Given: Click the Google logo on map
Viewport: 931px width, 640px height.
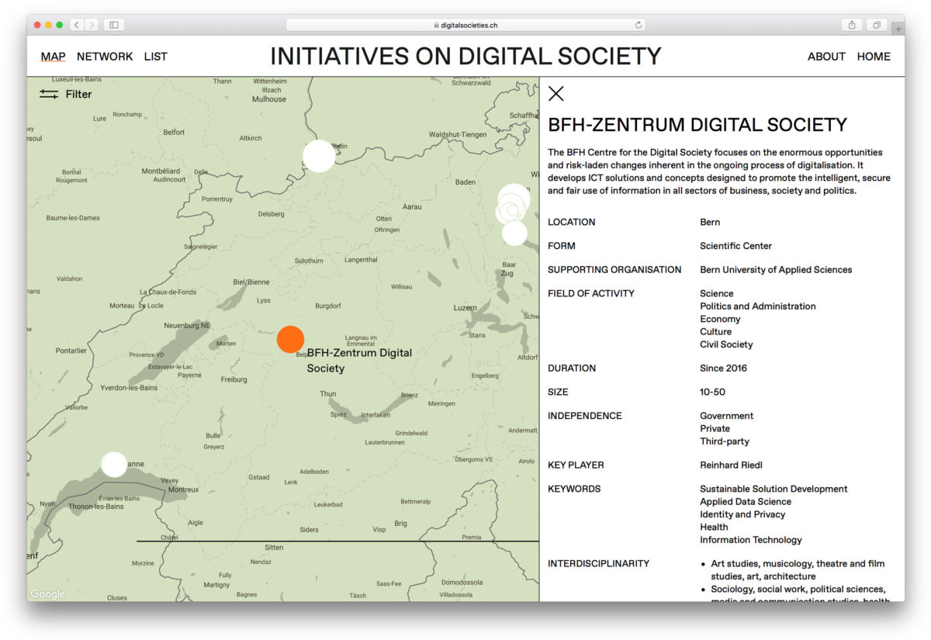Looking at the screenshot, I should (x=48, y=594).
